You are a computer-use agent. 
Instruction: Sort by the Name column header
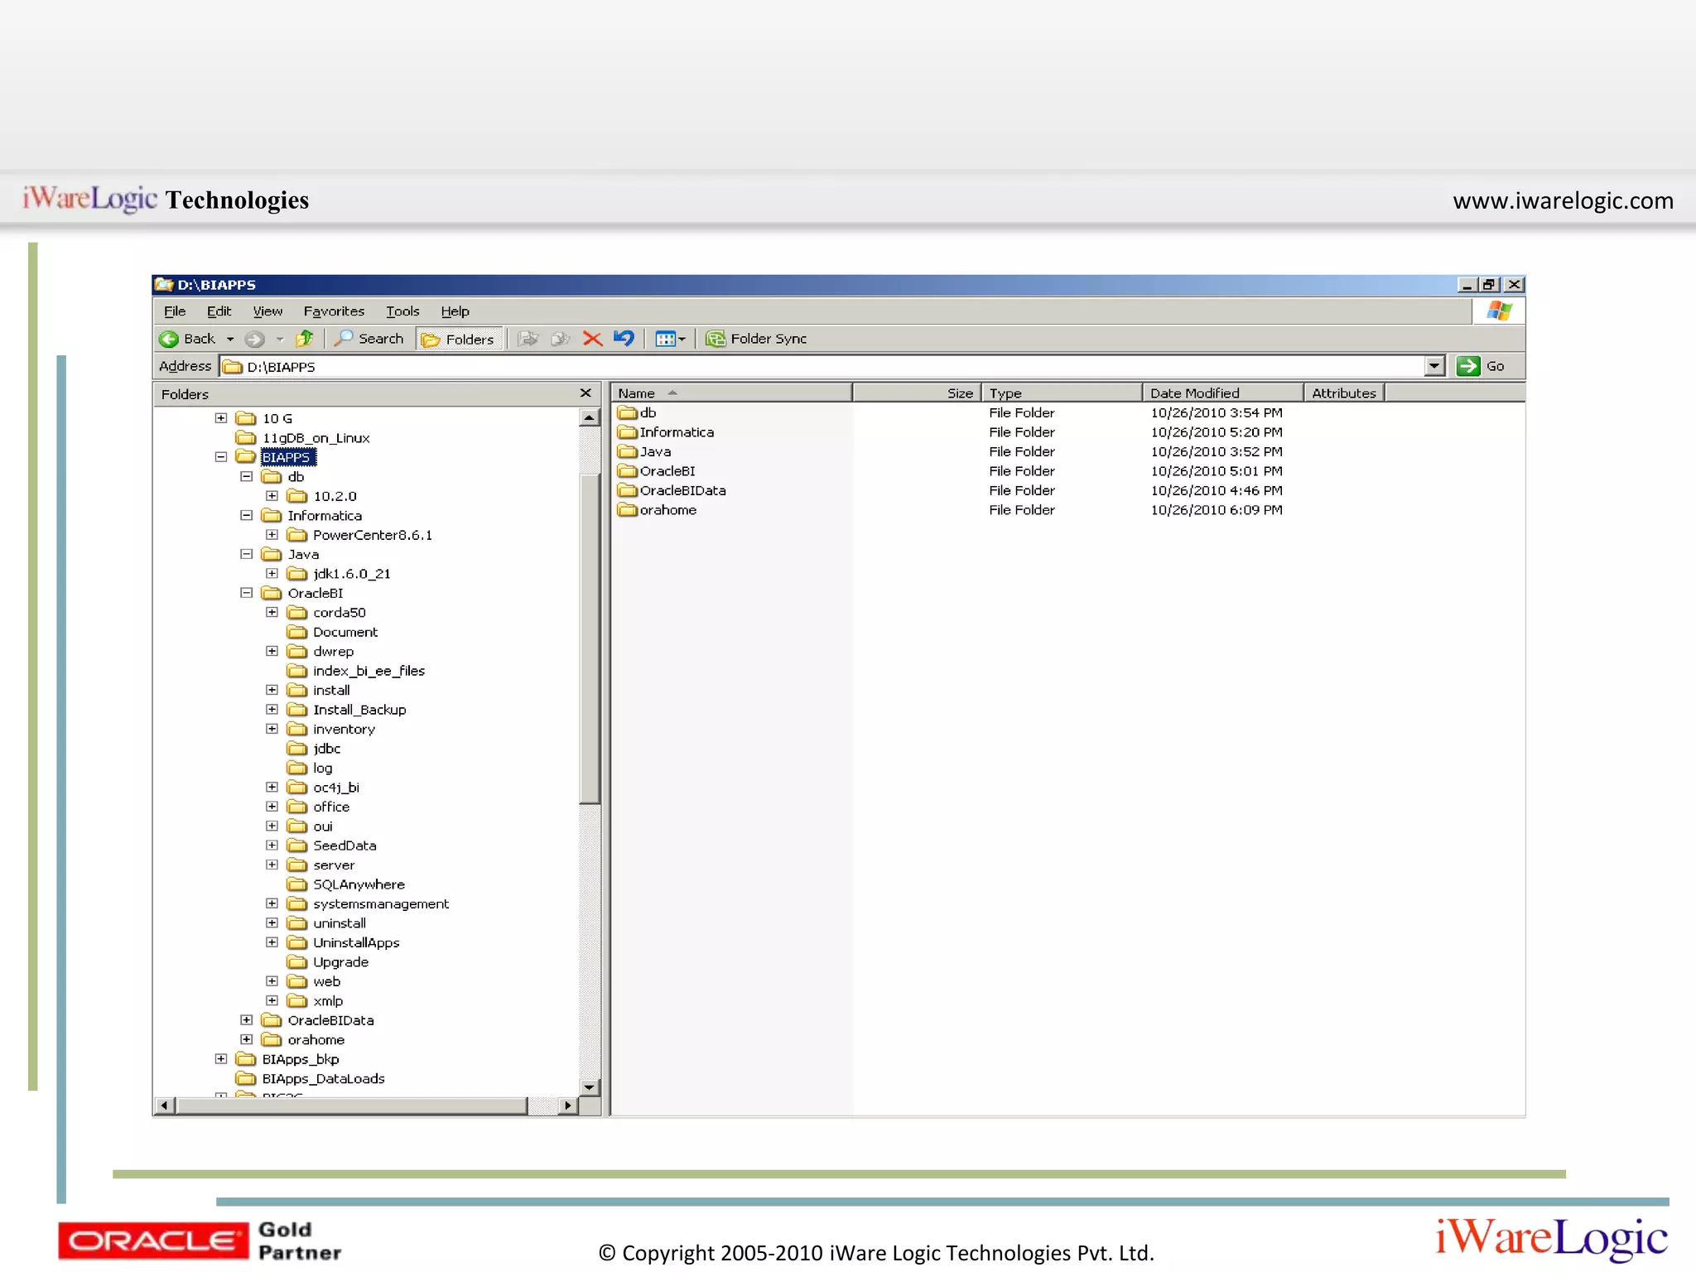[x=731, y=393]
